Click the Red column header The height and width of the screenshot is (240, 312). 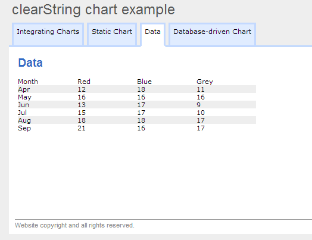point(84,82)
